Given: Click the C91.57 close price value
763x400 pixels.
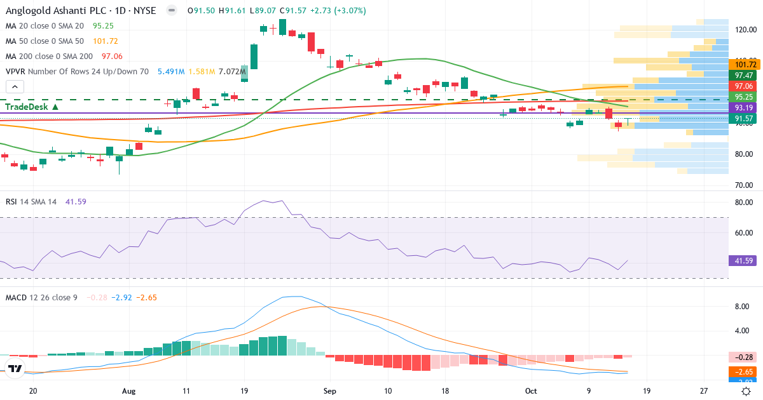Looking at the screenshot, I should point(294,11).
